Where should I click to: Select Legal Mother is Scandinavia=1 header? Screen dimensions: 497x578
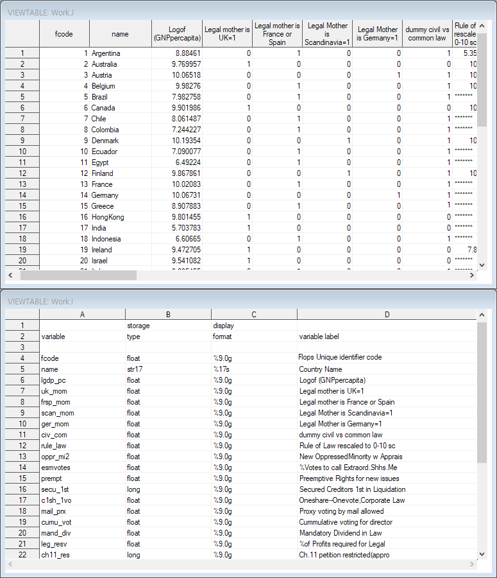click(327, 34)
